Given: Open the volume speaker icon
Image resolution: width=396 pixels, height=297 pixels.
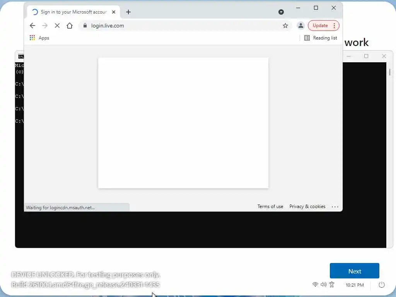Looking at the screenshot, I should point(324,285).
